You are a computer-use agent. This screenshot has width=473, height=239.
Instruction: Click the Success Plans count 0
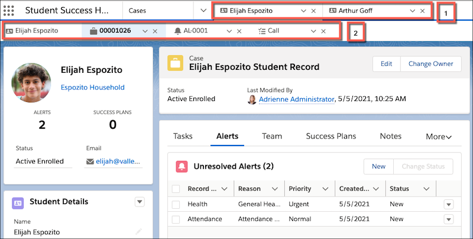pos(112,125)
